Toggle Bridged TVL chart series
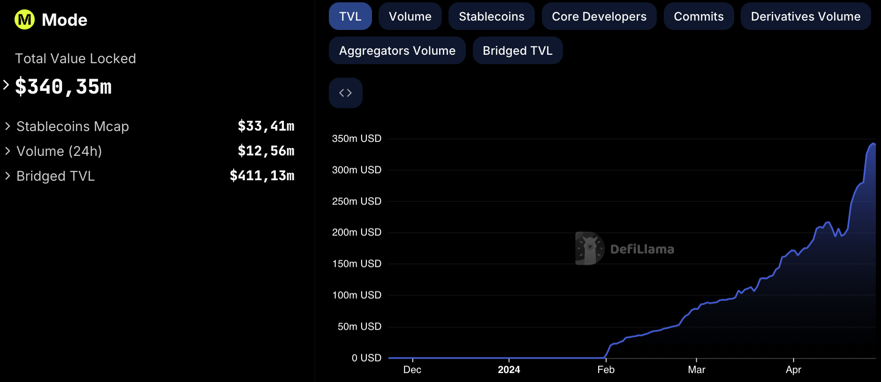 (517, 51)
